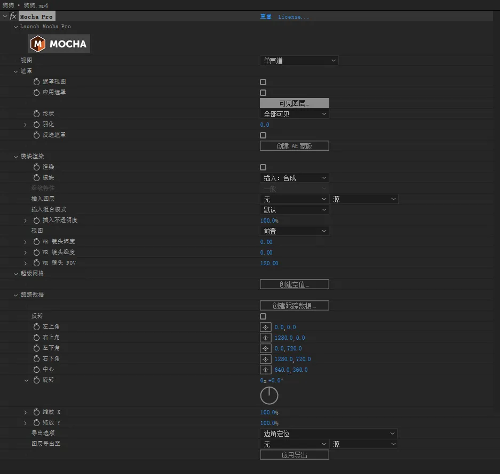Viewport: 500px width, 474px height.
Task: Click the crosshair point picker for 左上角
Action: pyautogui.click(x=265, y=327)
